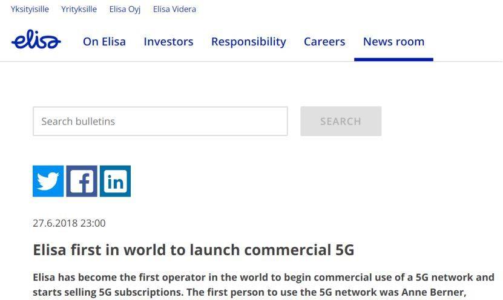Click the intro paragraph starting 'Elisa has become'

(264, 285)
